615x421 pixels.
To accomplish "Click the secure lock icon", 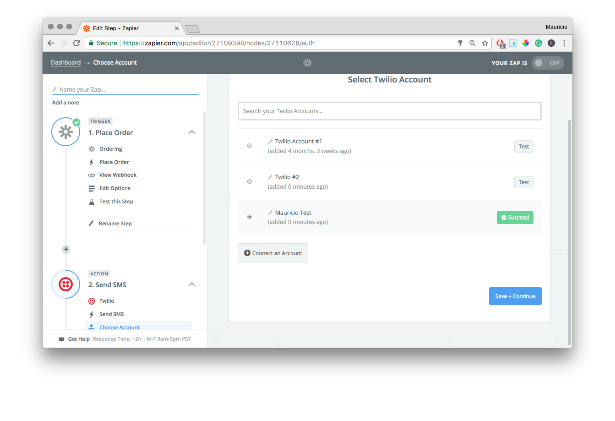I will pos(91,43).
